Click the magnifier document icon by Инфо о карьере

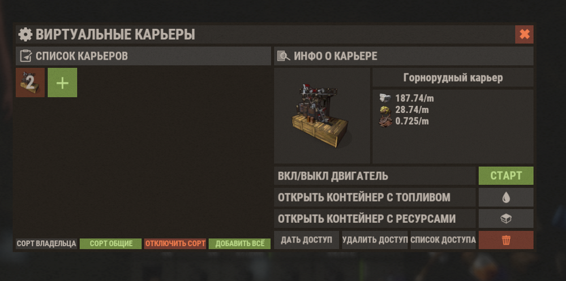point(284,57)
